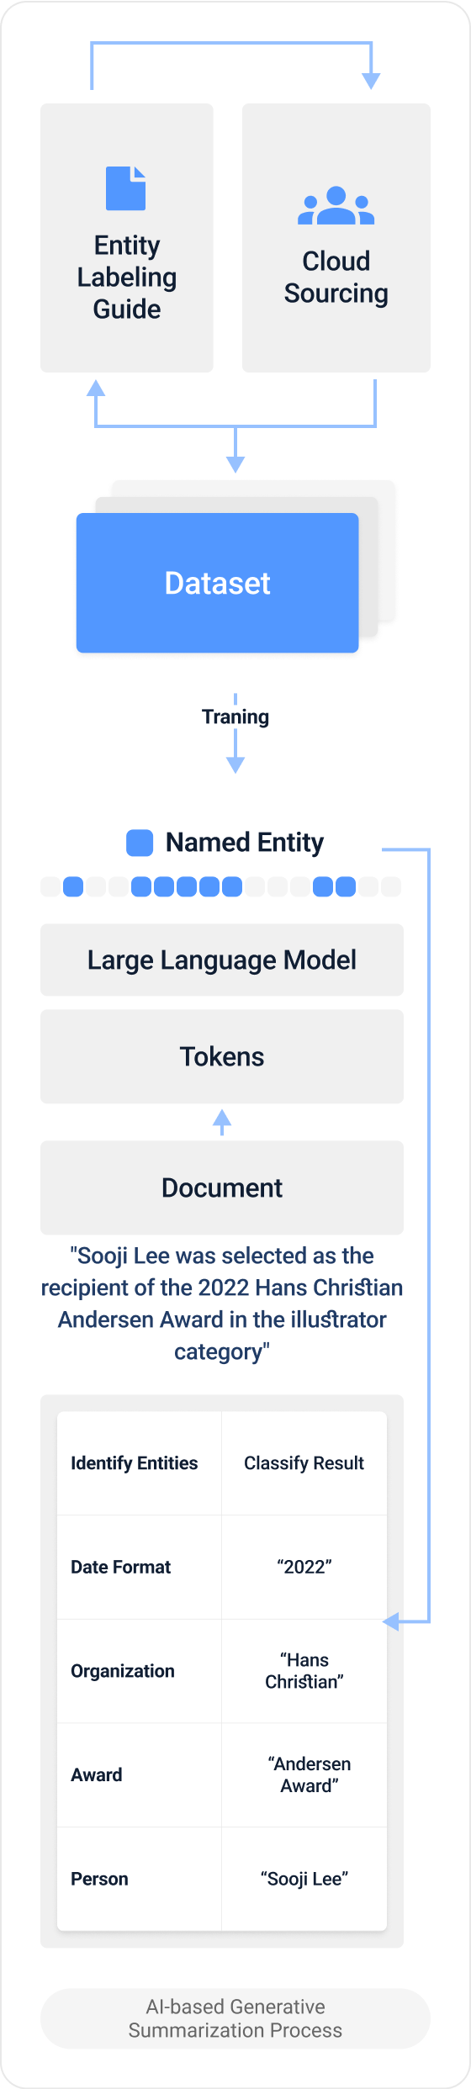Click the Date Format table row label
The height and width of the screenshot is (2089, 471).
(121, 1567)
